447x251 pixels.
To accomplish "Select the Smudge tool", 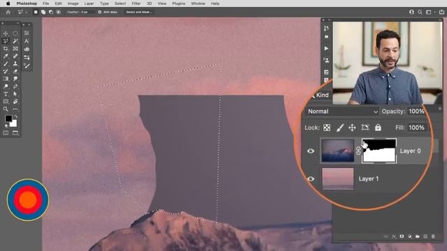I will point(15,79).
